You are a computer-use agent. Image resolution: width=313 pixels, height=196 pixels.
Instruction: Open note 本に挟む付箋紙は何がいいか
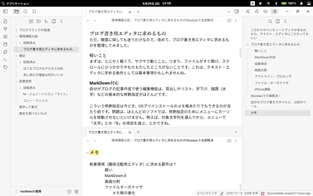click(x=43, y=75)
